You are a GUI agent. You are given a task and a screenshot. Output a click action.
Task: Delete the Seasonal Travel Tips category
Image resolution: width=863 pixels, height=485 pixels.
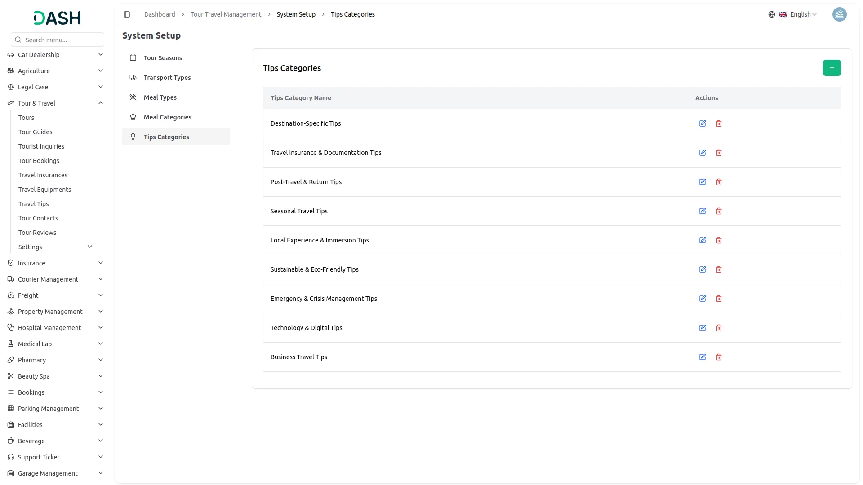click(x=719, y=211)
